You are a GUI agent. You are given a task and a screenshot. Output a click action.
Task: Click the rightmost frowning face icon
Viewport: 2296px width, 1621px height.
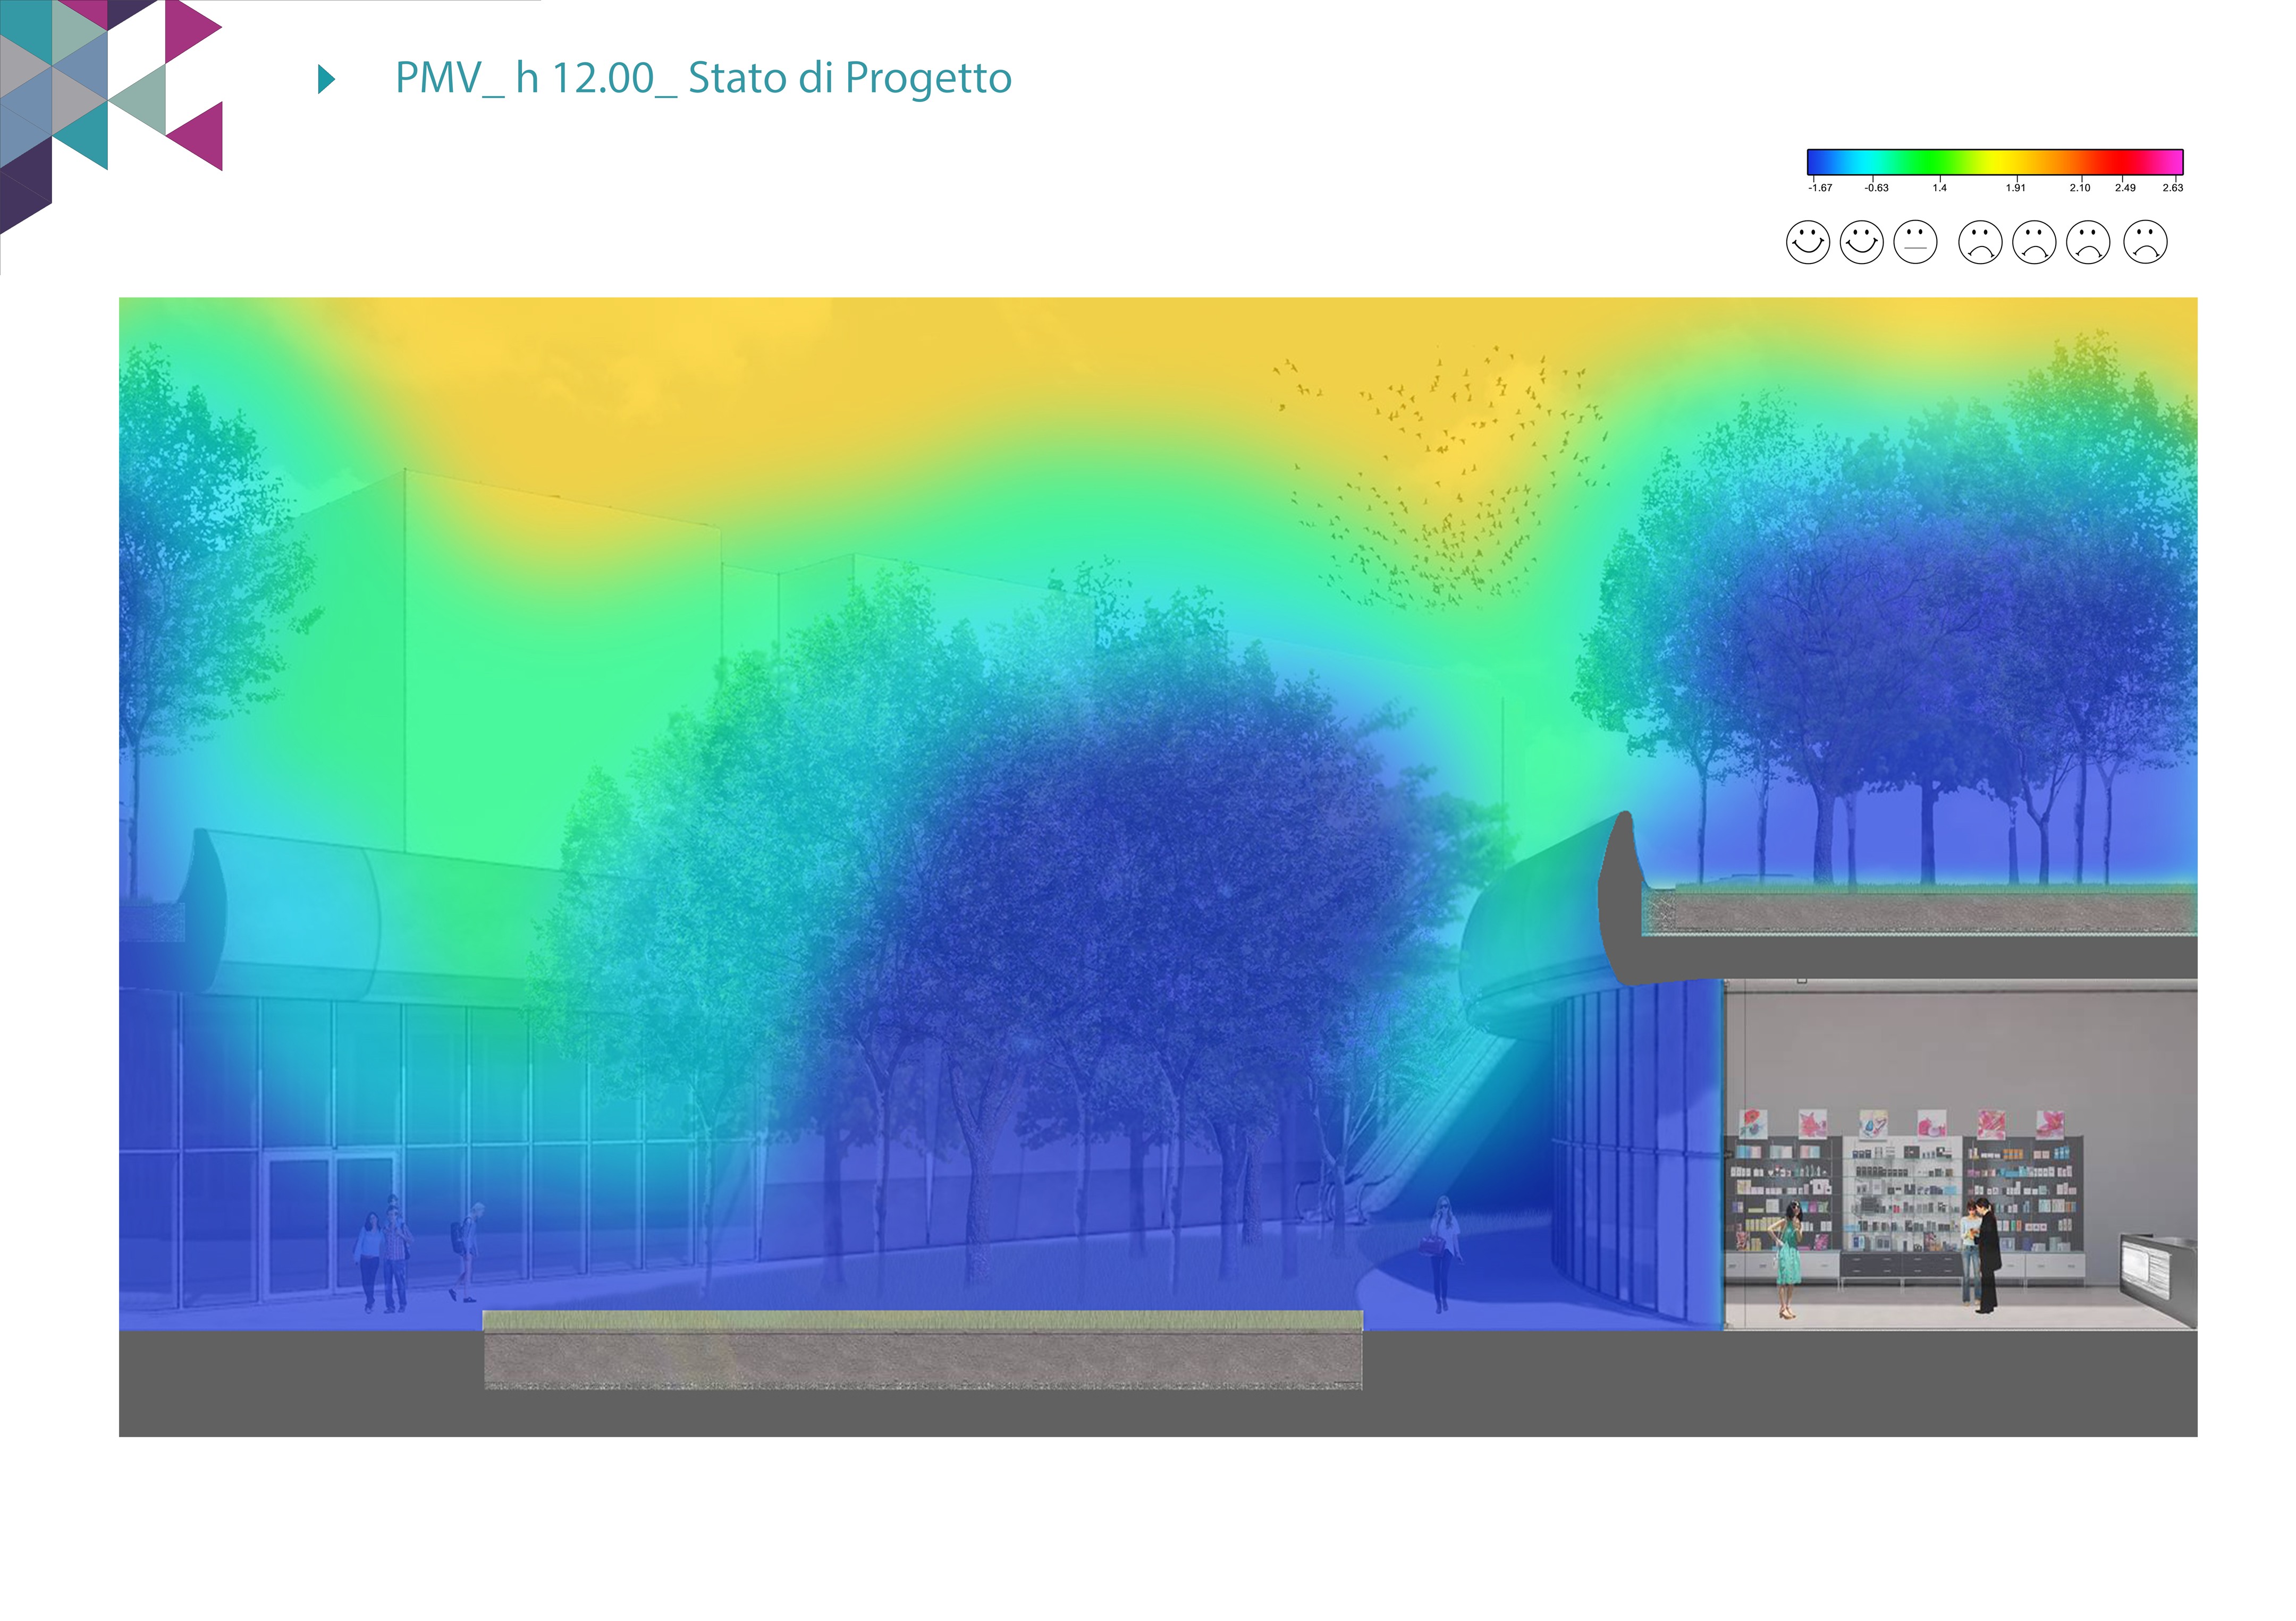[2145, 242]
